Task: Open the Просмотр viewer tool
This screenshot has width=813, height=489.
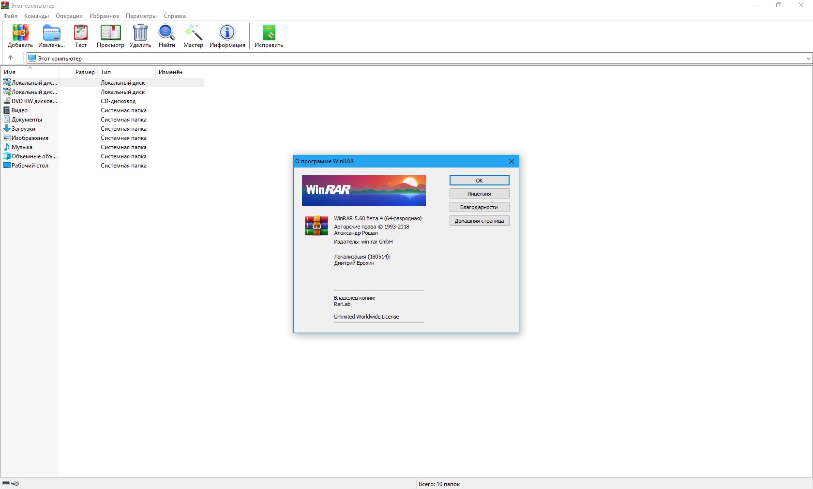Action: 110,36
